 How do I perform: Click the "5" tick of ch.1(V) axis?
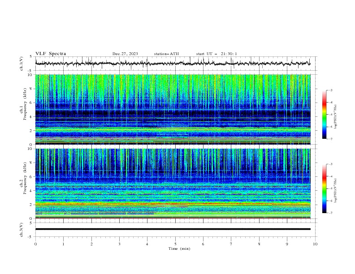[x=31, y=56]
